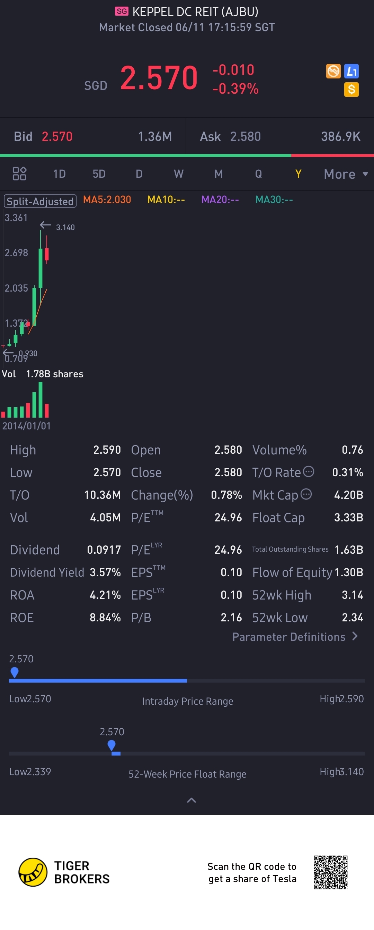Tap the Tiger Brokers logo
Image resolution: width=374 pixels, height=930 pixels.
coord(33,872)
